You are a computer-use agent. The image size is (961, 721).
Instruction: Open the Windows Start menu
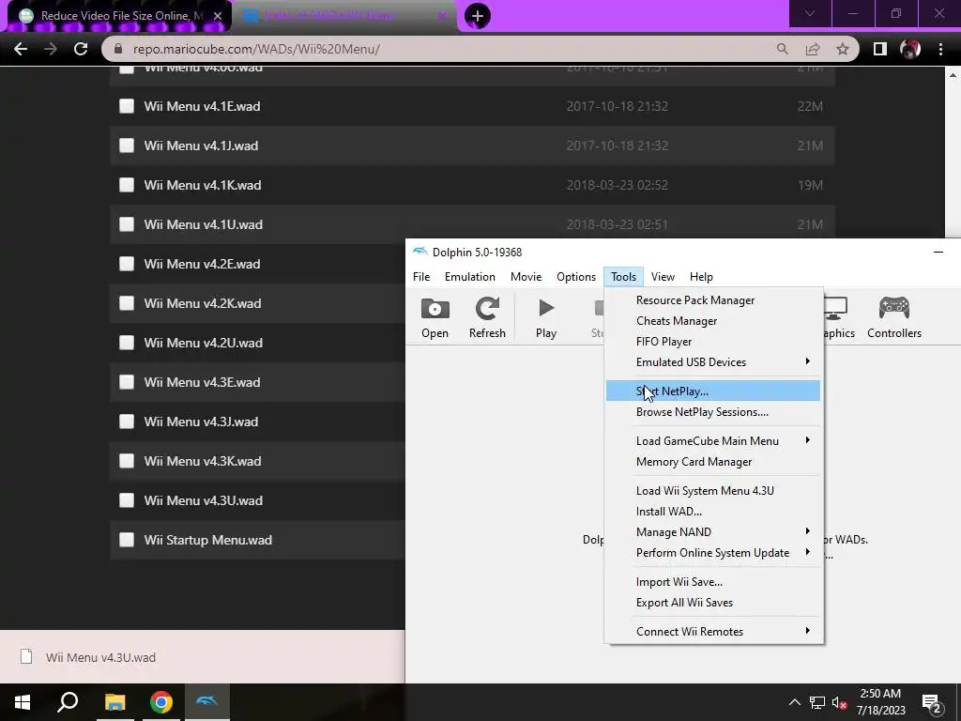click(23, 702)
